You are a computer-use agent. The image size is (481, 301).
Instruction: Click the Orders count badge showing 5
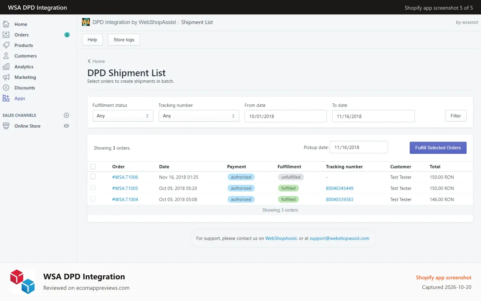pyautogui.click(x=67, y=35)
